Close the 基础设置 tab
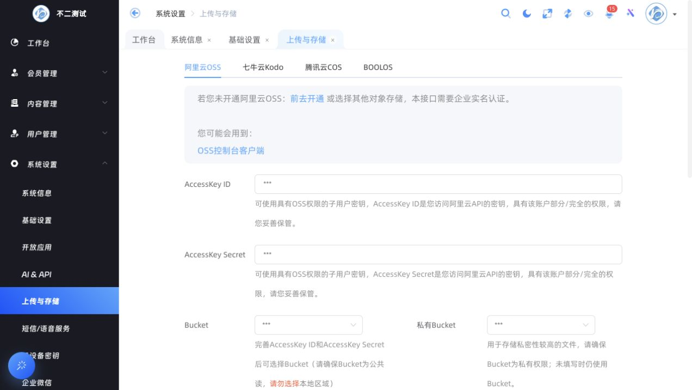The height and width of the screenshot is (390, 692). [x=267, y=40]
